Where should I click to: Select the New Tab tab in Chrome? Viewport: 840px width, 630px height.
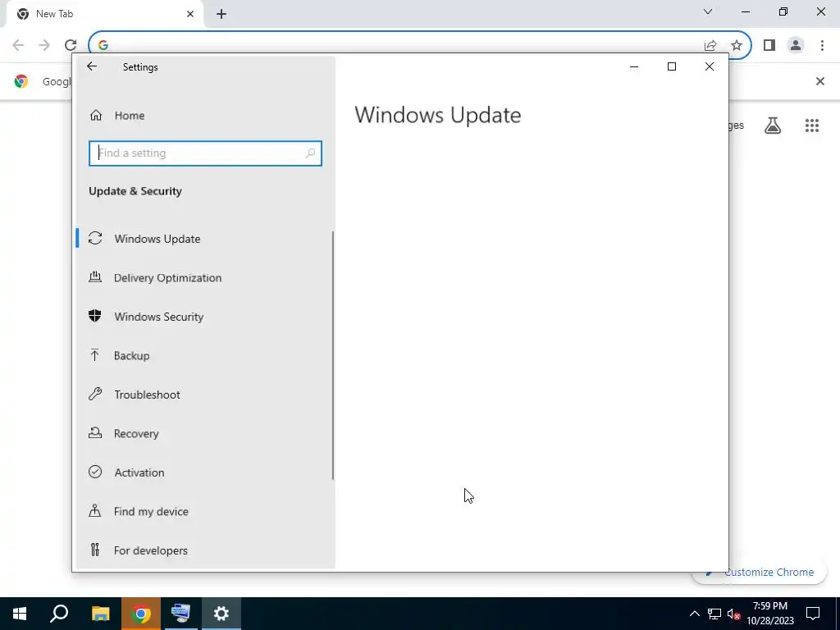[104, 14]
